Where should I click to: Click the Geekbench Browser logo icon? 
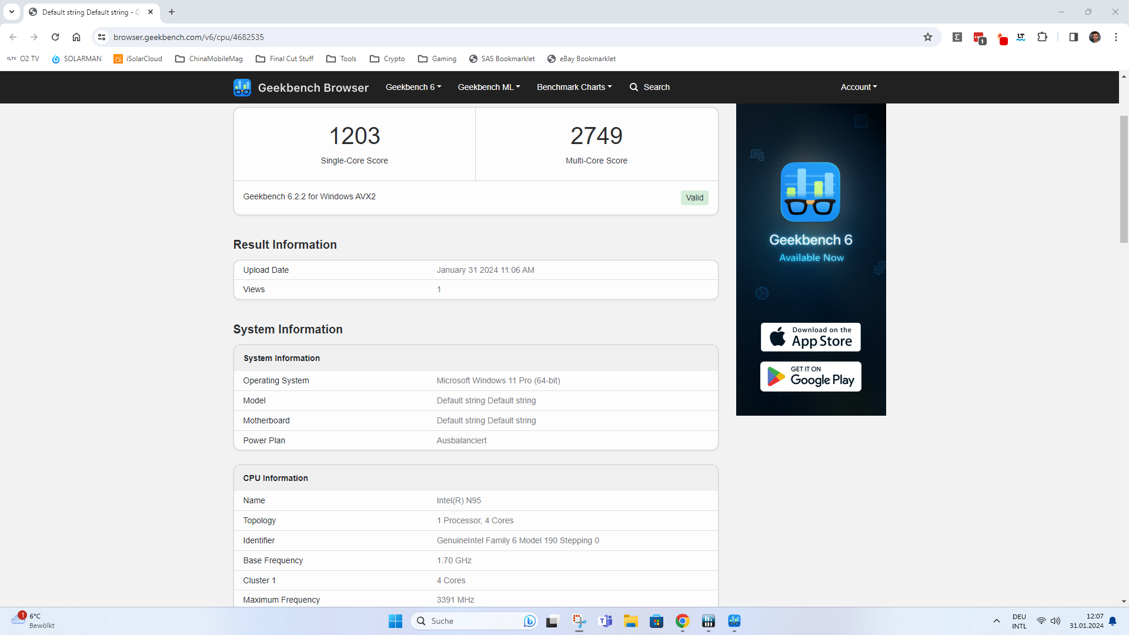pyautogui.click(x=242, y=87)
